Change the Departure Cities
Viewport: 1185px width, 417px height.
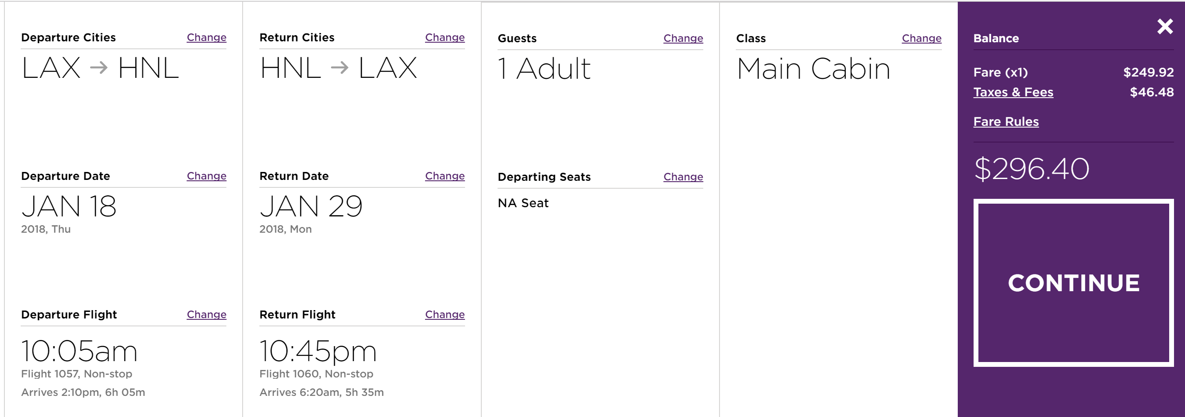(x=206, y=37)
